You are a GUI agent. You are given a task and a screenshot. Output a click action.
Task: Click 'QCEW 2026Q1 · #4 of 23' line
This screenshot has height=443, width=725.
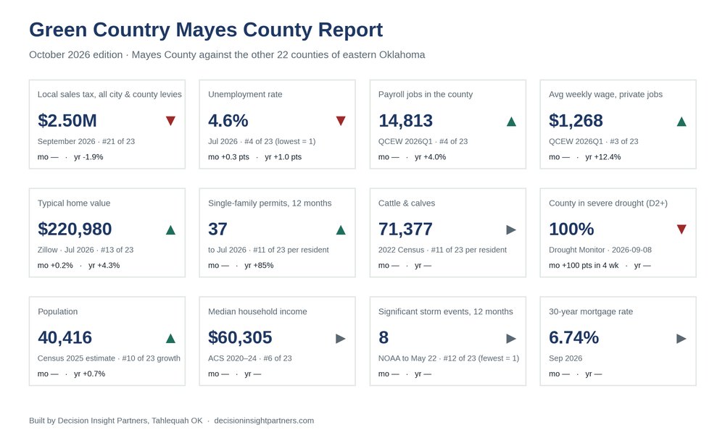point(423,141)
